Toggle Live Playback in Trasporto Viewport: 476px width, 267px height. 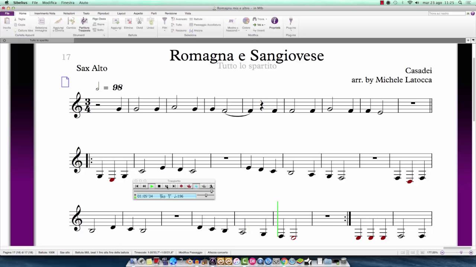pos(196,186)
